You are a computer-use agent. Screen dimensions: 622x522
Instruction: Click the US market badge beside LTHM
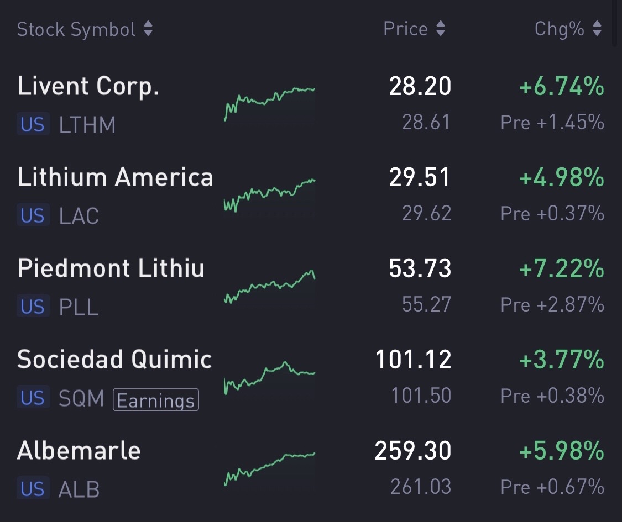(33, 124)
